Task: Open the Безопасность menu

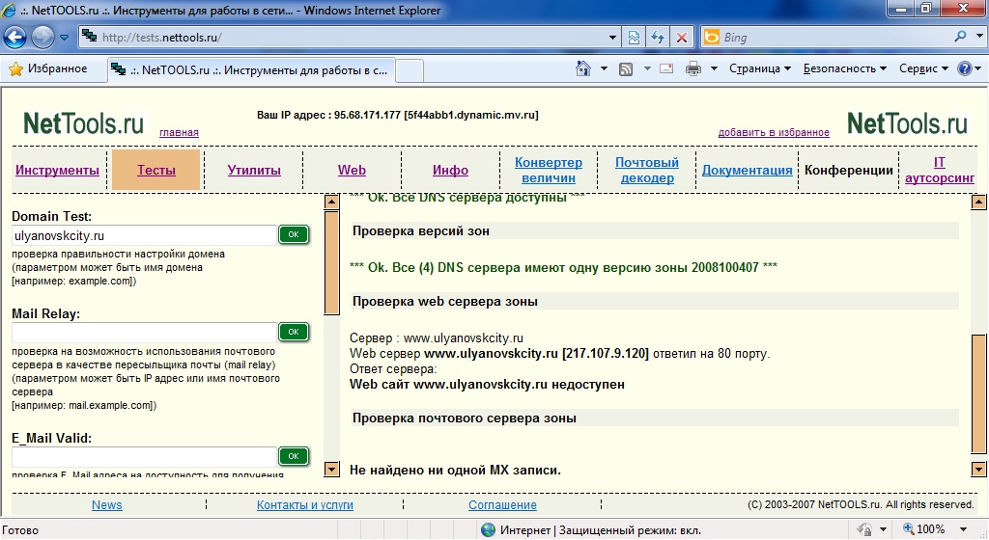Action: point(844,68)
